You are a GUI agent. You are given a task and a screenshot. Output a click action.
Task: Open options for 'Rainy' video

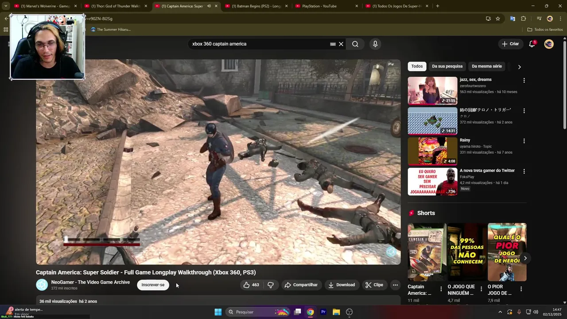[524, 141]
